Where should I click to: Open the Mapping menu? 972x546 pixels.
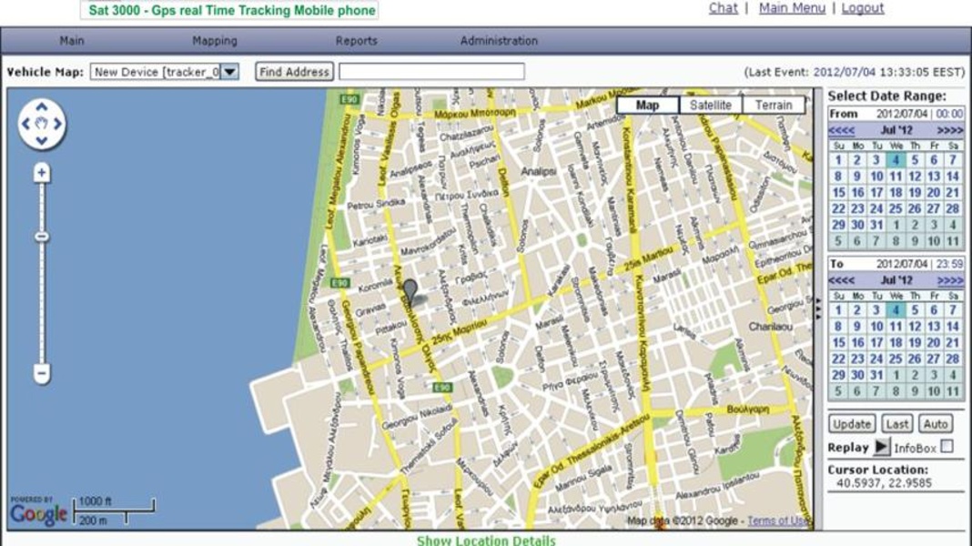(x=215, y=41)
